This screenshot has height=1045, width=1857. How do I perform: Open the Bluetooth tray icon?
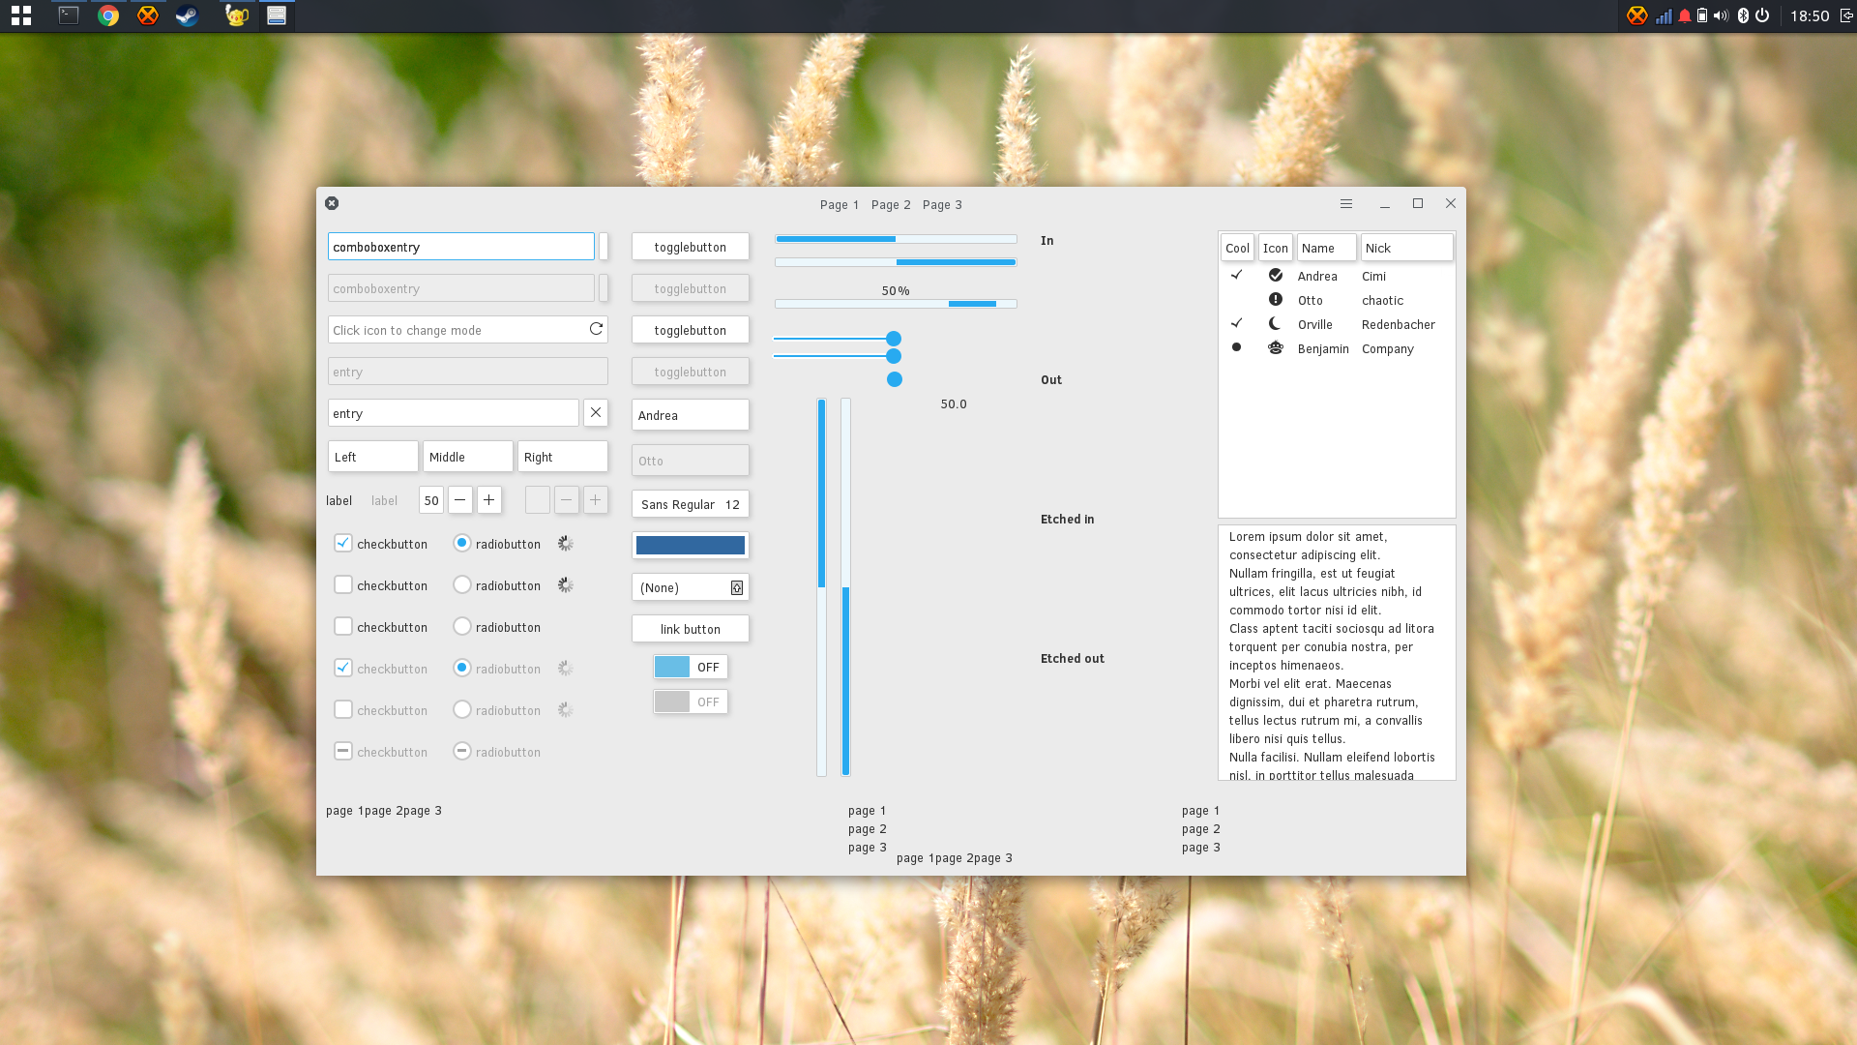pos(1743,15)
